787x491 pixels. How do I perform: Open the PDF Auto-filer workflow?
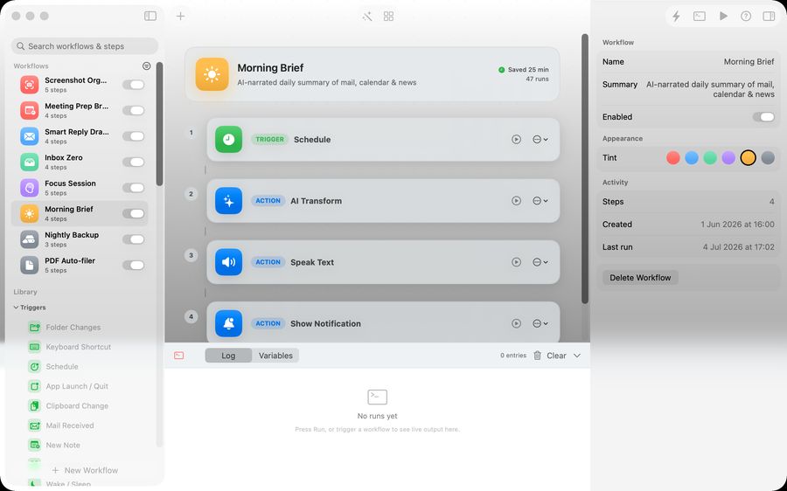point(80,265)
